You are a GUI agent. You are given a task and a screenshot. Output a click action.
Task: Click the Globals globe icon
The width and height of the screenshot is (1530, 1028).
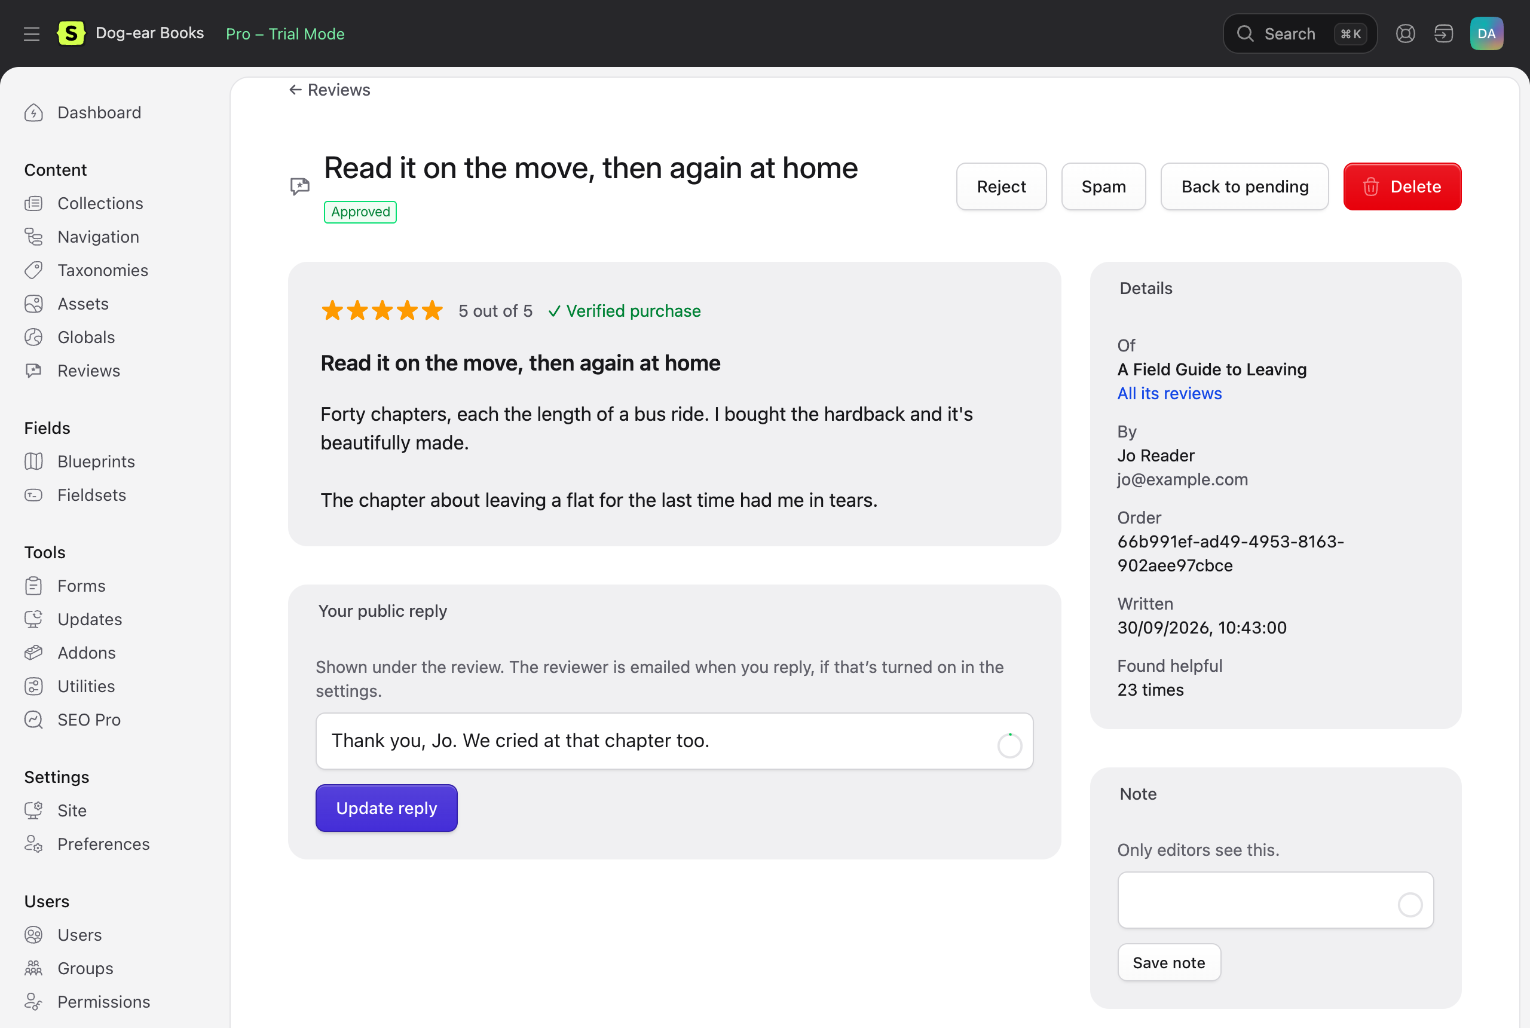[x=33, y=337]
